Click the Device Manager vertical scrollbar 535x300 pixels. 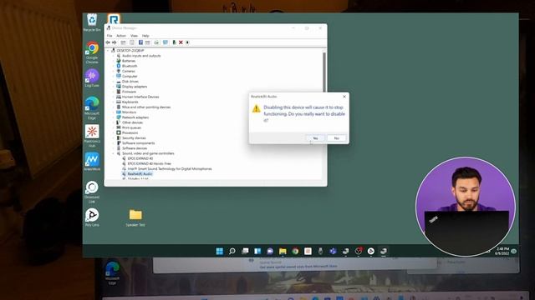[x=324, y=72]
